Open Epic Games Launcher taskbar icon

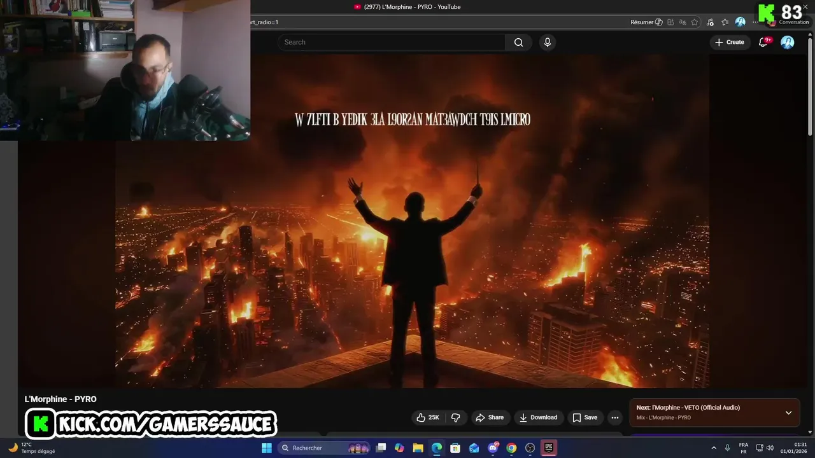tap(549, 448)
